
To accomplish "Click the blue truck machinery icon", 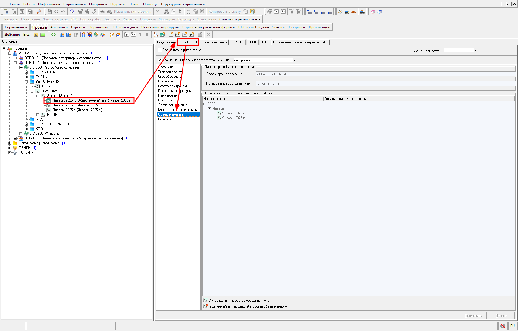I will [347, 12].
